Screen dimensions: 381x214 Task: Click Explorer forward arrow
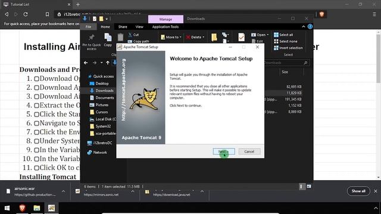coord(95,62)
